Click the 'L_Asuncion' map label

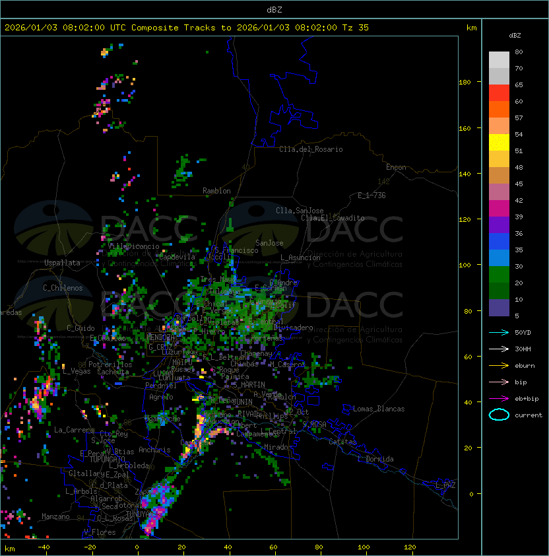[x=300, y=258]
